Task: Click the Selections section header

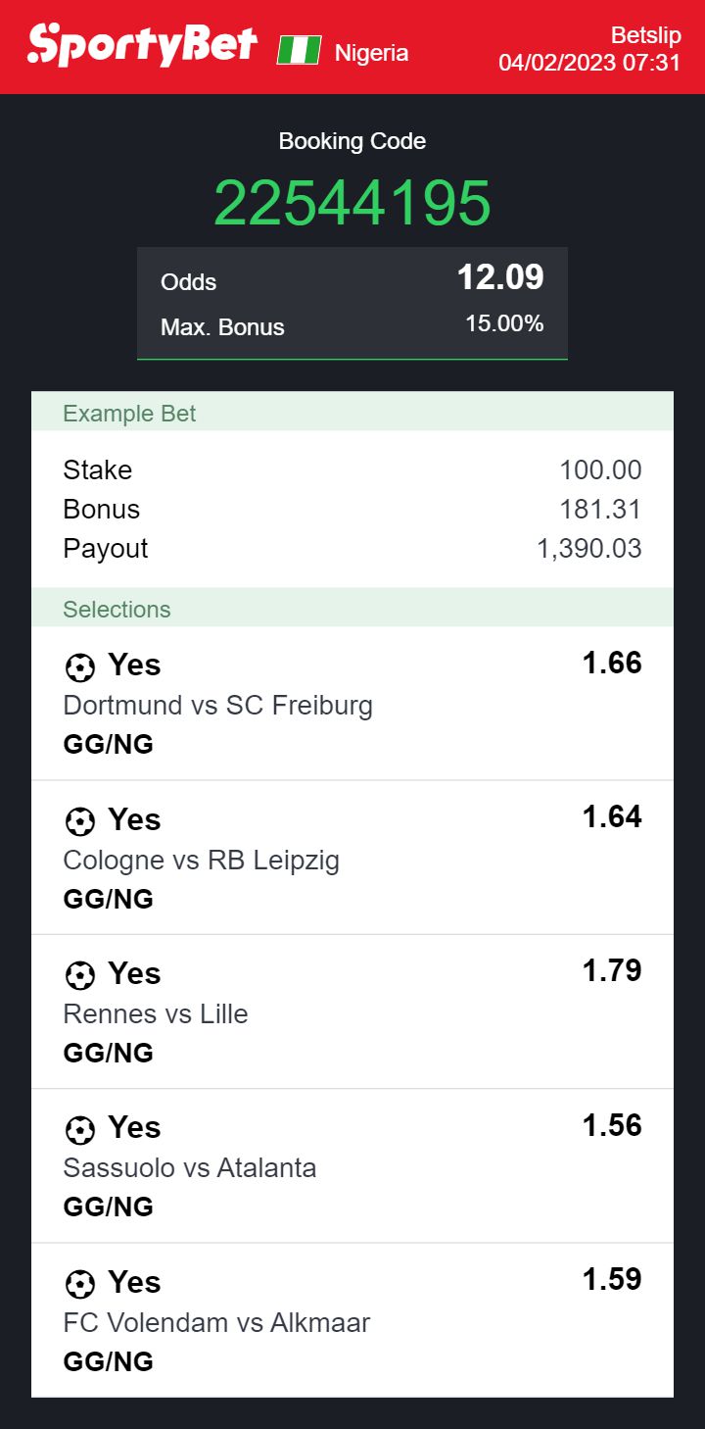Action: pyautogui.click(x=117, y=610)
